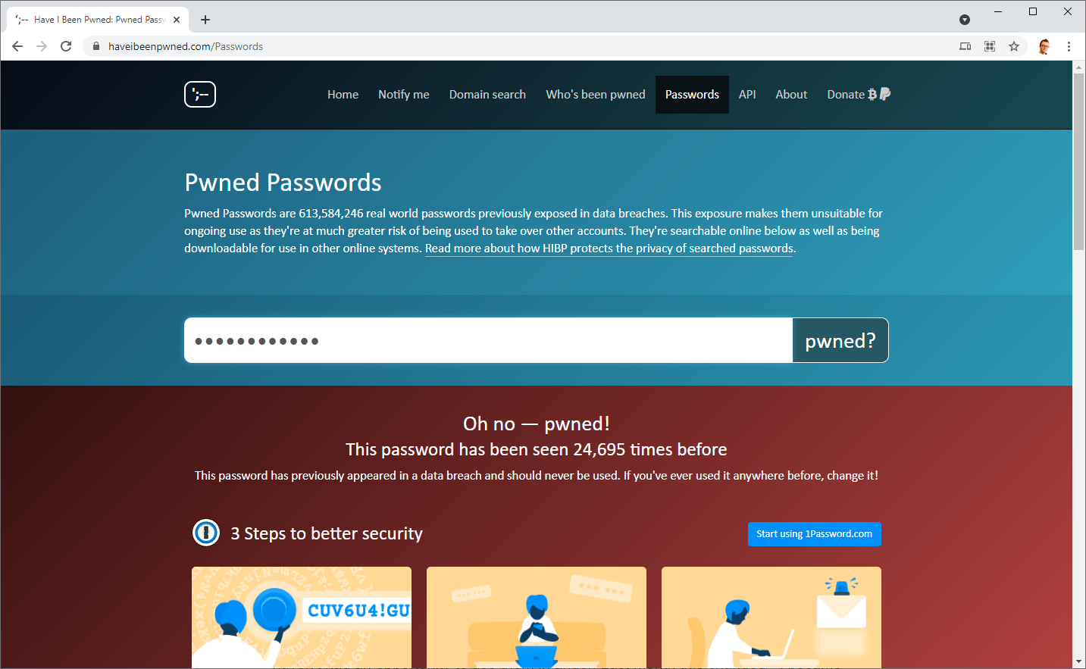Reload the page with refresh icon
This screenshot has width=1086, height=669.
[x=66, y=46]
